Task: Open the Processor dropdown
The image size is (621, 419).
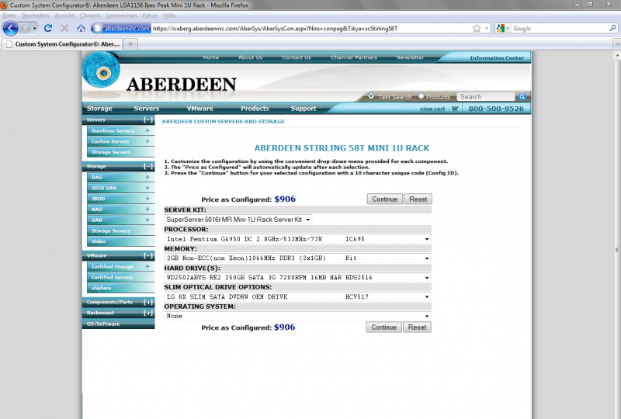Action: pyautogui.click(x=297, y=239)
